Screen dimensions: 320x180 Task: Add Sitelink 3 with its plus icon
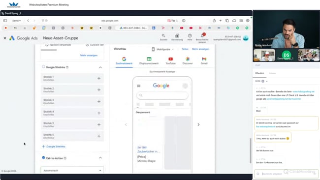point(99,101)
